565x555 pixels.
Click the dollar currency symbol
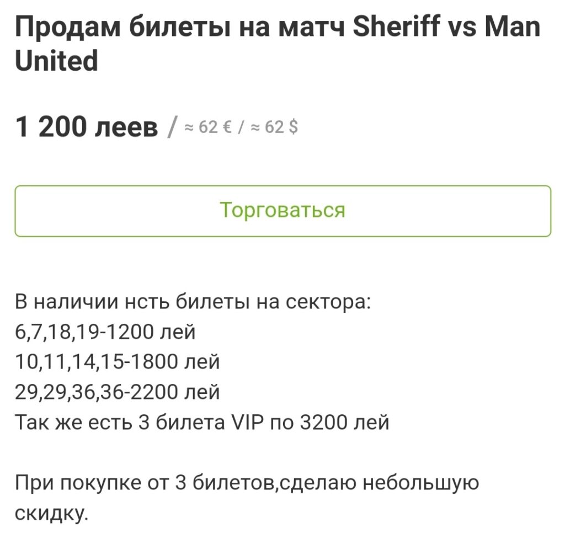click(294, 127)
